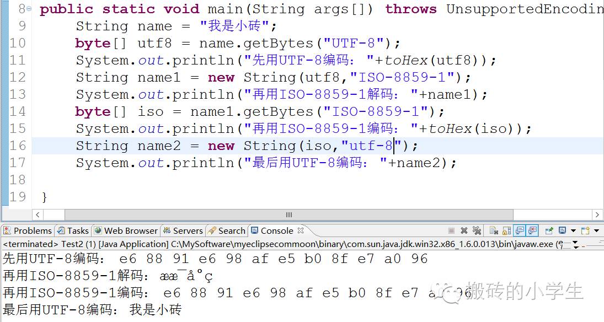
Task: Select the Console tab
Action: pos(276,230)
